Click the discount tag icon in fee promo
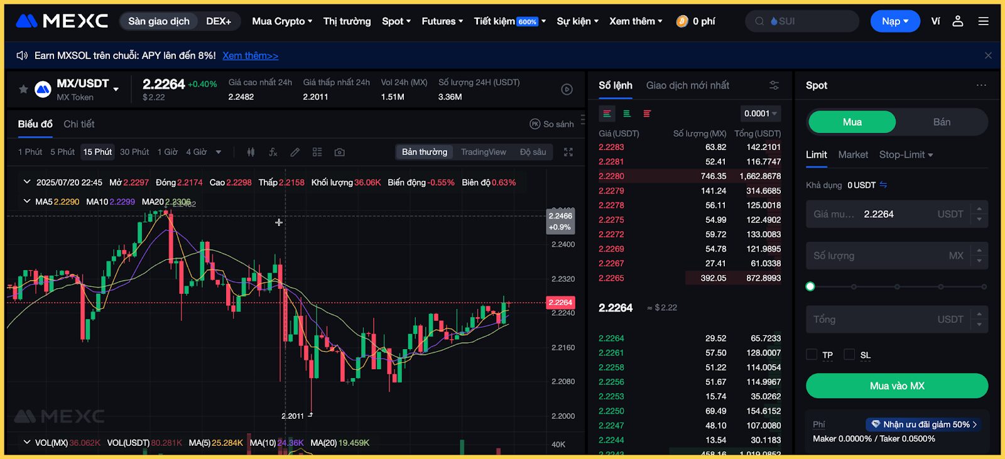1005x459 pixels. pyautogui.click(x=876, y=424)
